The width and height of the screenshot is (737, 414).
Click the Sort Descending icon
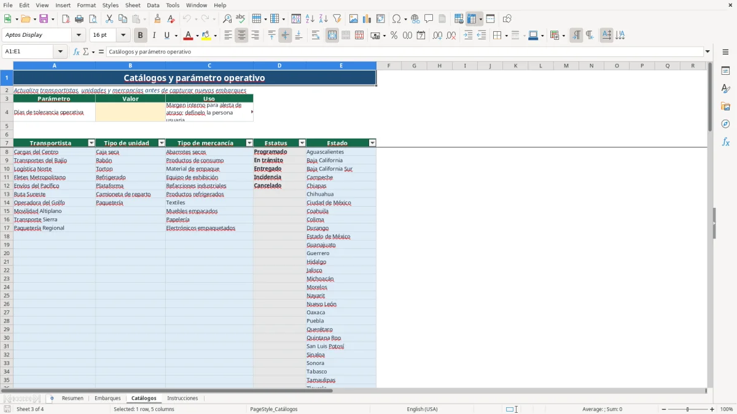(324, 19)
